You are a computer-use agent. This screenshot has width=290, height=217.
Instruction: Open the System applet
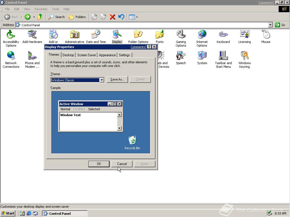click(x=202, y=58)
